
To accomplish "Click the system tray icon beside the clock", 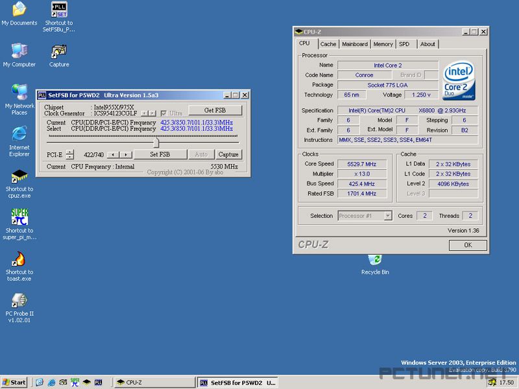I will click(x=492, y=383).
